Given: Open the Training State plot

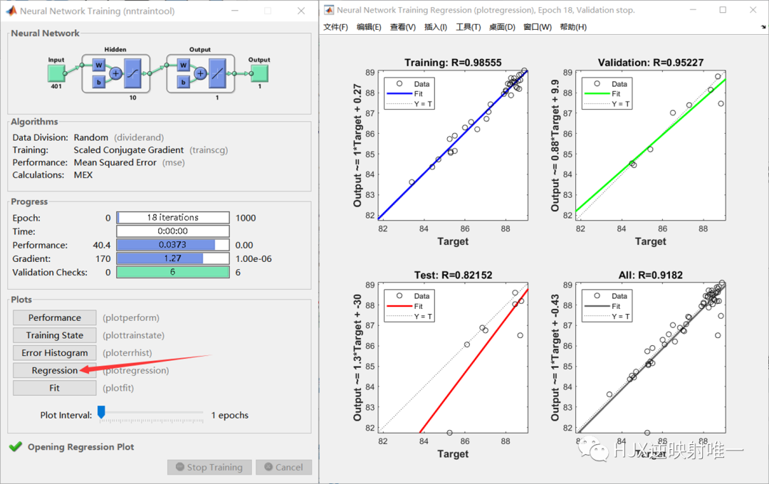Looking at the screenshot, I should click(x=54, y=335).
